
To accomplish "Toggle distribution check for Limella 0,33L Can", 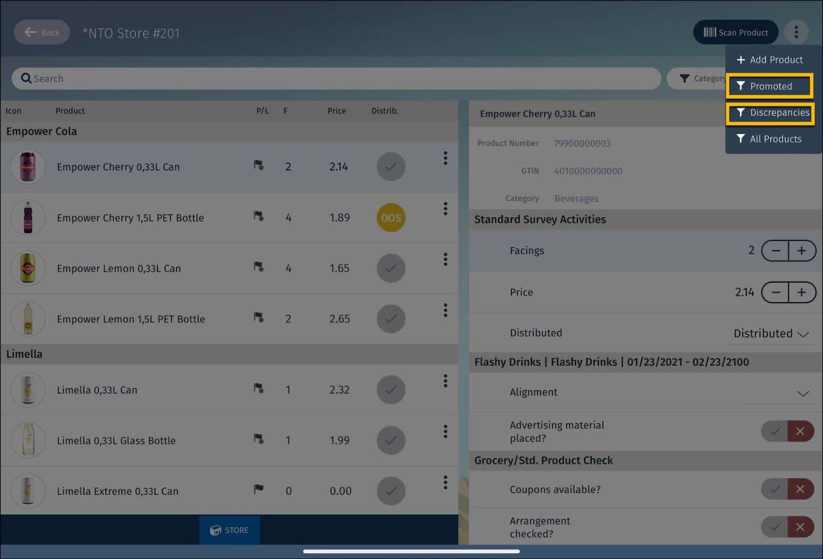I will click(391, 390).
